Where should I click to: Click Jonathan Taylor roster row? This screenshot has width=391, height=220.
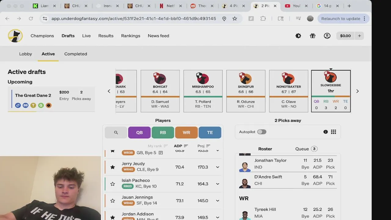[288, 164]
